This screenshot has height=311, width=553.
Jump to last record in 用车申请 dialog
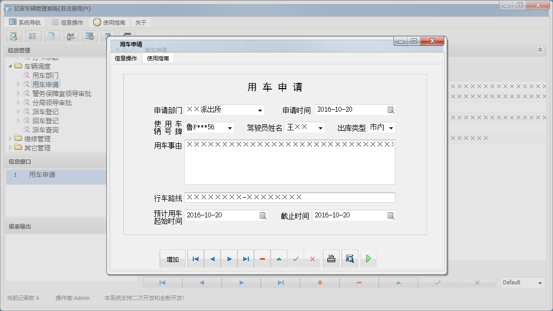(x=246, y=259)
